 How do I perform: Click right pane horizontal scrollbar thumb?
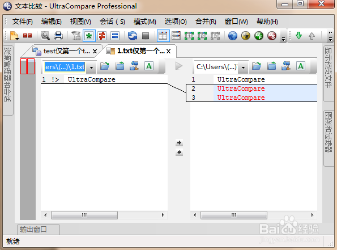click(x=234, y=215)
